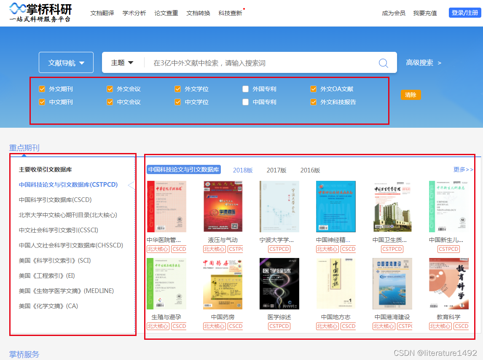Screen dimensions: 483x360
Task: Expand the 主题 search field dropdown
Action: (122, 62)
